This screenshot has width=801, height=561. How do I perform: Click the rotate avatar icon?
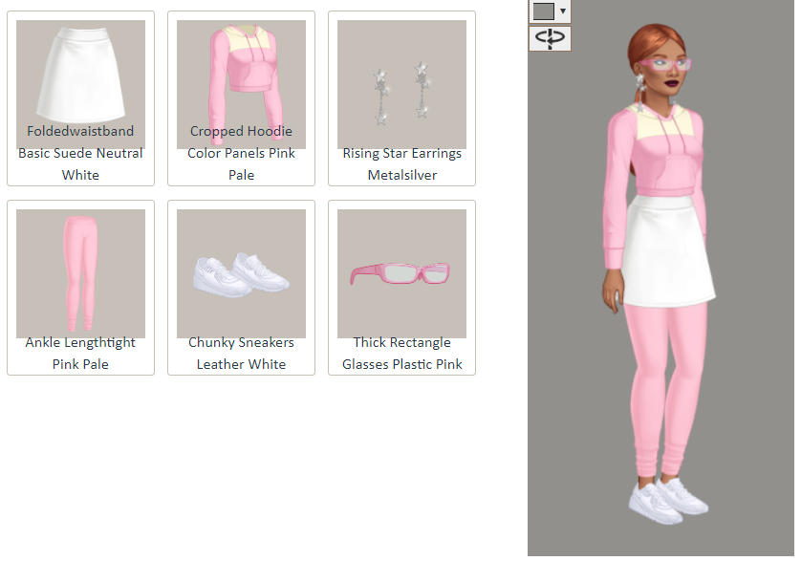click(550, 38)
